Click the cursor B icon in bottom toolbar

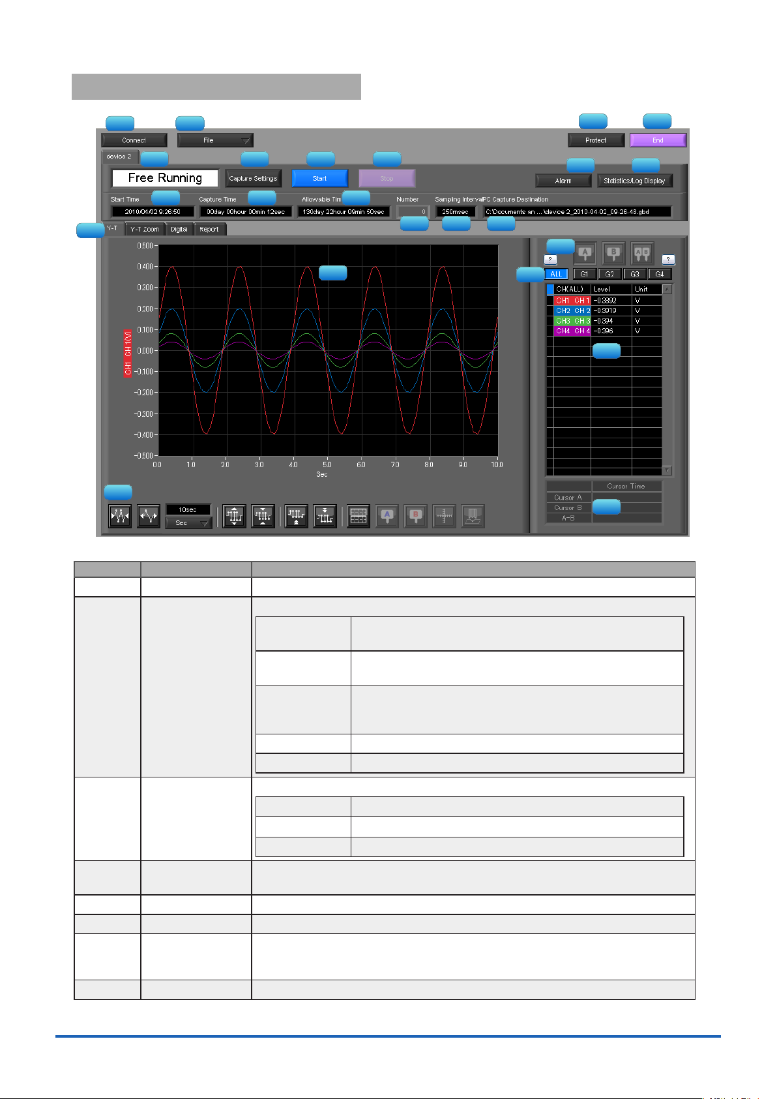tap(416, 517)
